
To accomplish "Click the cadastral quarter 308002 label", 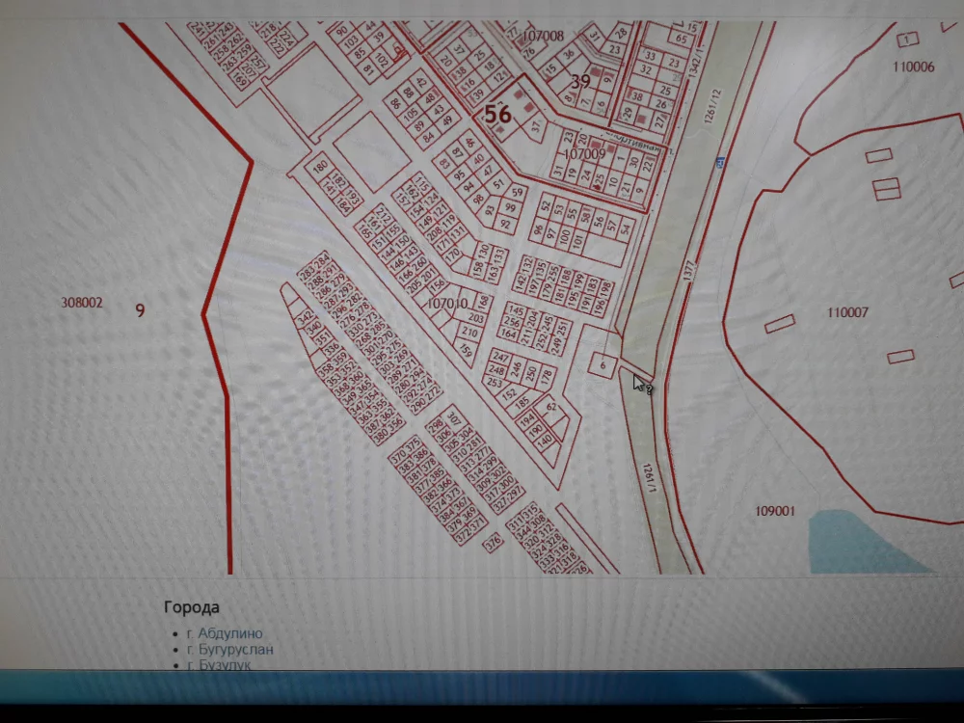I will (82, 303).
